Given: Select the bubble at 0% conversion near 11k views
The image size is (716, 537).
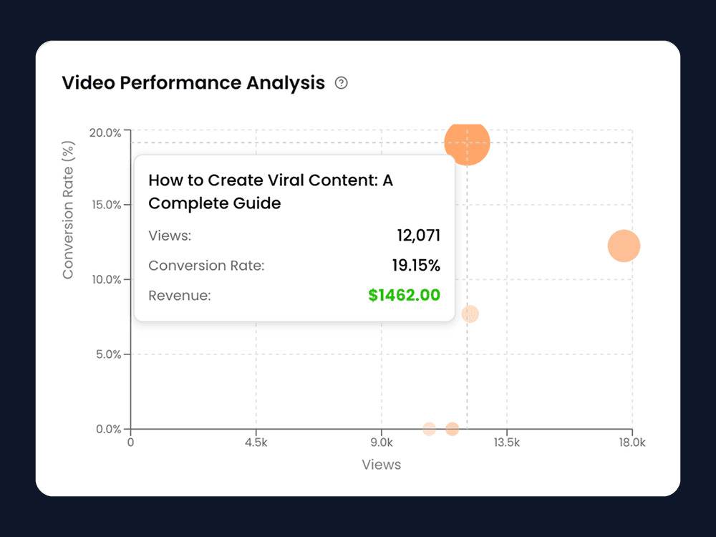Looking at the screenshot, I should click(x=453, y=428).
